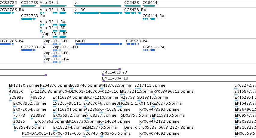Image resolution: width=256 pixels, height=138 pixels.
Task: Click the 423753 feature label
Action: click(128, 97)
